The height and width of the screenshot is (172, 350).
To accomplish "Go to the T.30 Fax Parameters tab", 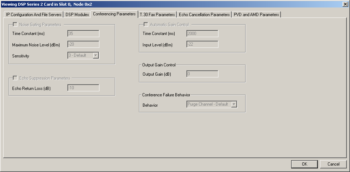I will tap(157, 15).
